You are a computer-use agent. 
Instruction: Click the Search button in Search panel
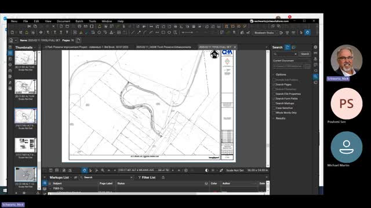[x=305, y=54]
